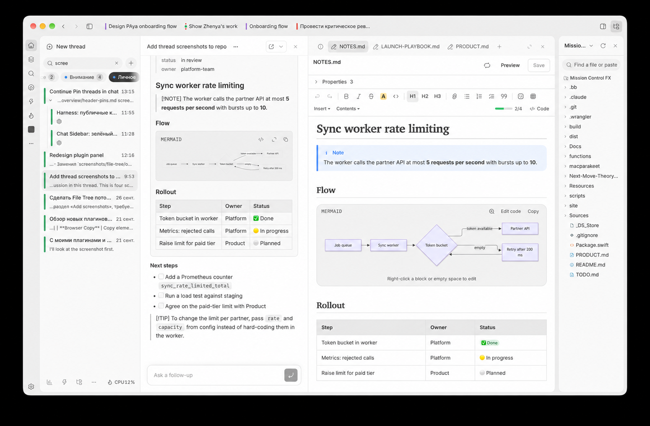Open the Mission project dropdown
The image size is (650, 426).
579,46
